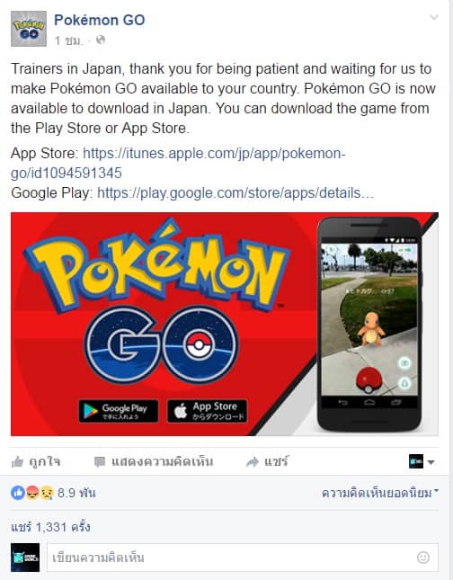The image size is (453, 580).
Task: View the 1,331 shares list
Action: 50,527
